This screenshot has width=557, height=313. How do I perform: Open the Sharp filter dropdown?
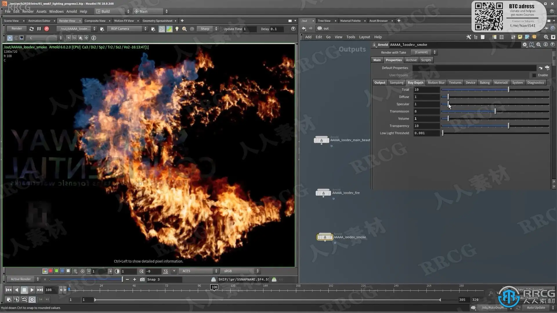click(x=208, y=29)
